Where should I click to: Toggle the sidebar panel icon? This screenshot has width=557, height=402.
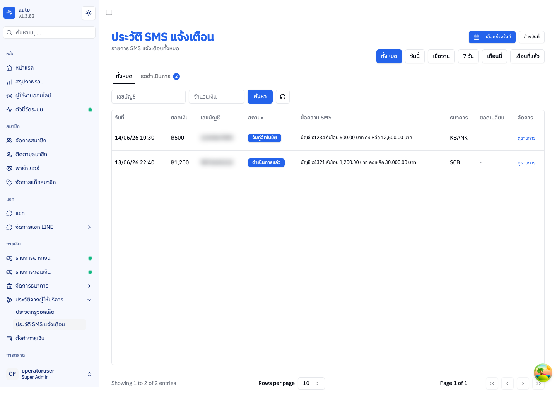coord(109,12)
